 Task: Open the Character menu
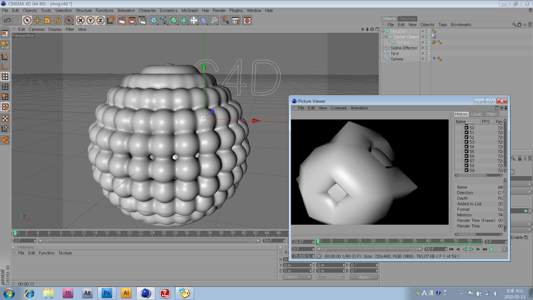coord(147,10)
